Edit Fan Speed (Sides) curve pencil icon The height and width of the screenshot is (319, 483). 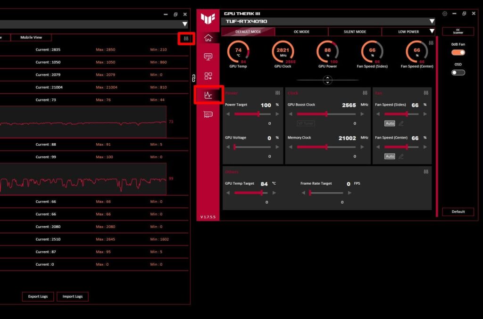(x=401, y=123)
